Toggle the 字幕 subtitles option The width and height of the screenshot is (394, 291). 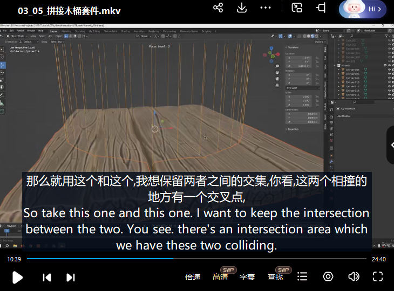coord(247,277)
